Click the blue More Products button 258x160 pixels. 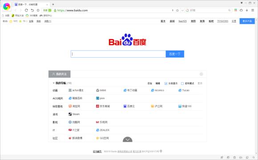click(x=247, y=21)
